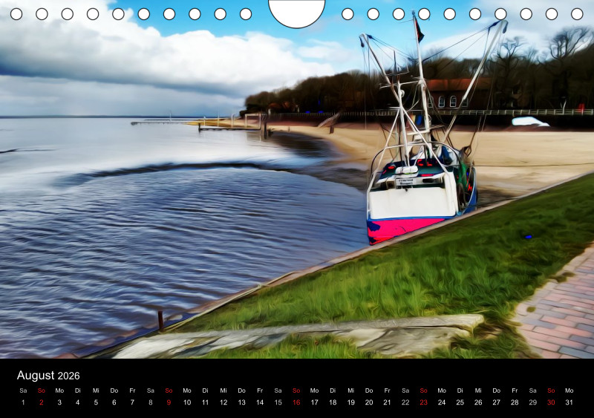Click date 22 in the date row

tap(405, 402)
